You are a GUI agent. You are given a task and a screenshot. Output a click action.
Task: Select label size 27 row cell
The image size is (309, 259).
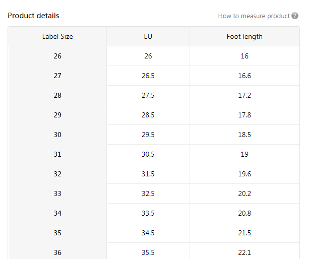click(x=57, y=76)
